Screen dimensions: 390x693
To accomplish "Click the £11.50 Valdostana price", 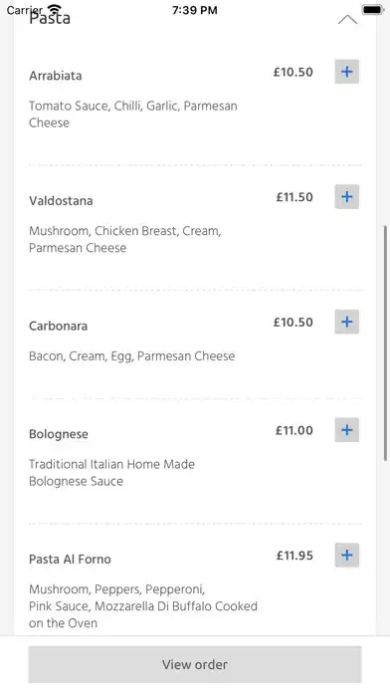I will 294,197.
